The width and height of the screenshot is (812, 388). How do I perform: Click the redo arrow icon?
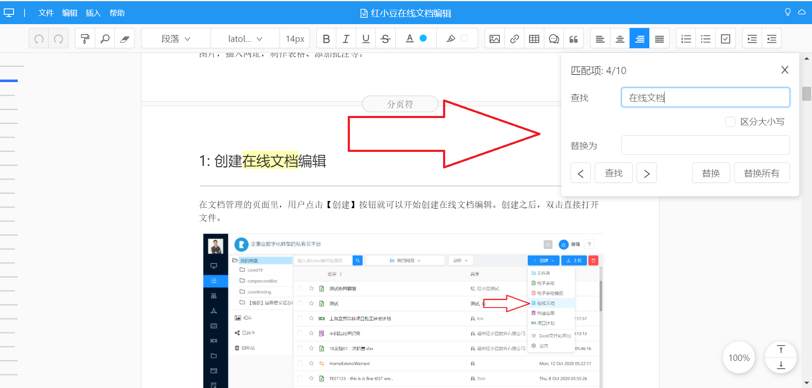tap(58, 39)
